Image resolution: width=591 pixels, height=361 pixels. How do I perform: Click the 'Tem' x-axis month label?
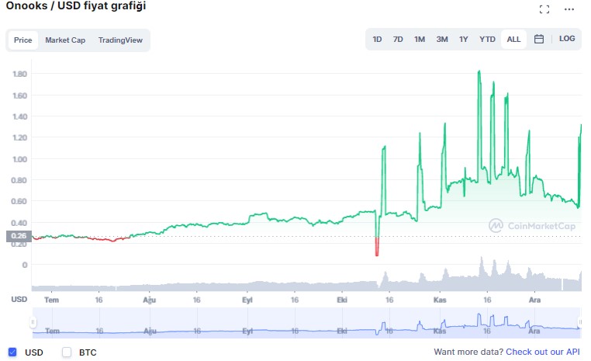click(x=52, y=300)
